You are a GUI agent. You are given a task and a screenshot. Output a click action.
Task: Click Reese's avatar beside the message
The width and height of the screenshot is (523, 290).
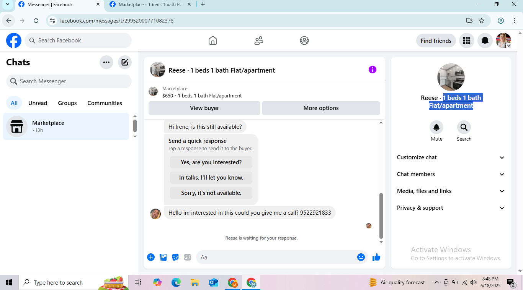[x=155, y=214]
